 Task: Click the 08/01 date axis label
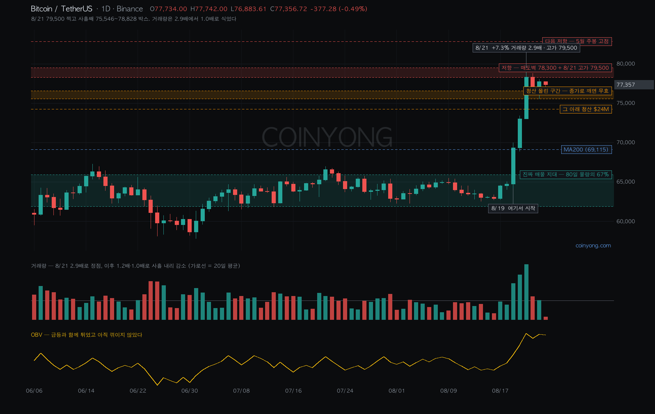[x=397, y=391]
